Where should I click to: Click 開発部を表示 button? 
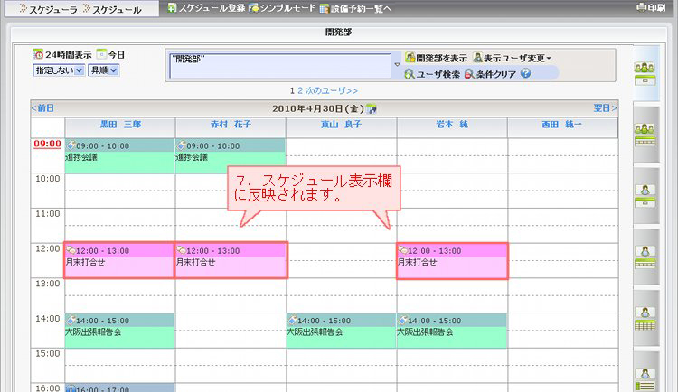click(436, 58)
